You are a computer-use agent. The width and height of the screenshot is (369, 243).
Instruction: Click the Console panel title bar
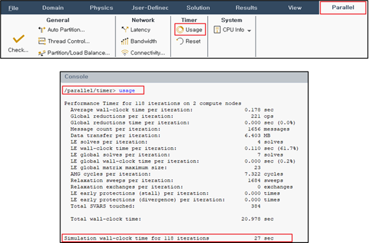[184, 77]
